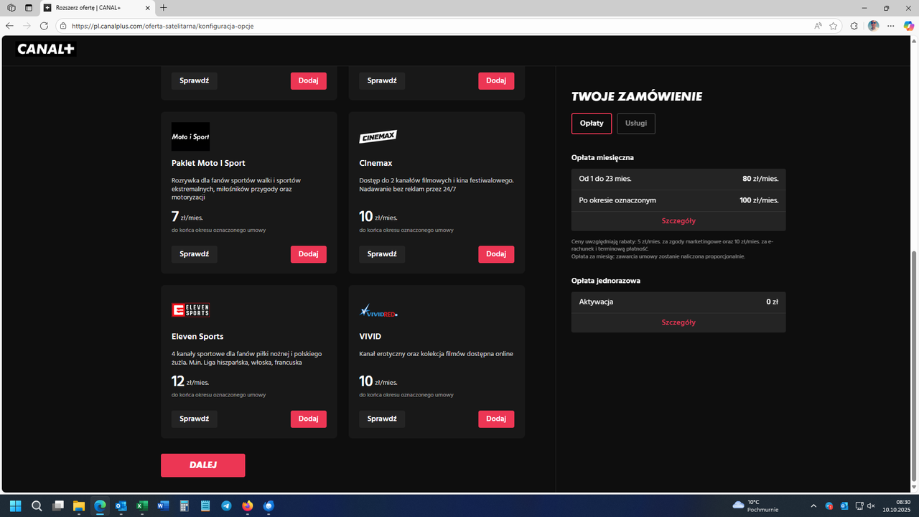This screenshot has width=919, height=517.
Task: Open Task View on taskbar
Action: pos(58,506)
